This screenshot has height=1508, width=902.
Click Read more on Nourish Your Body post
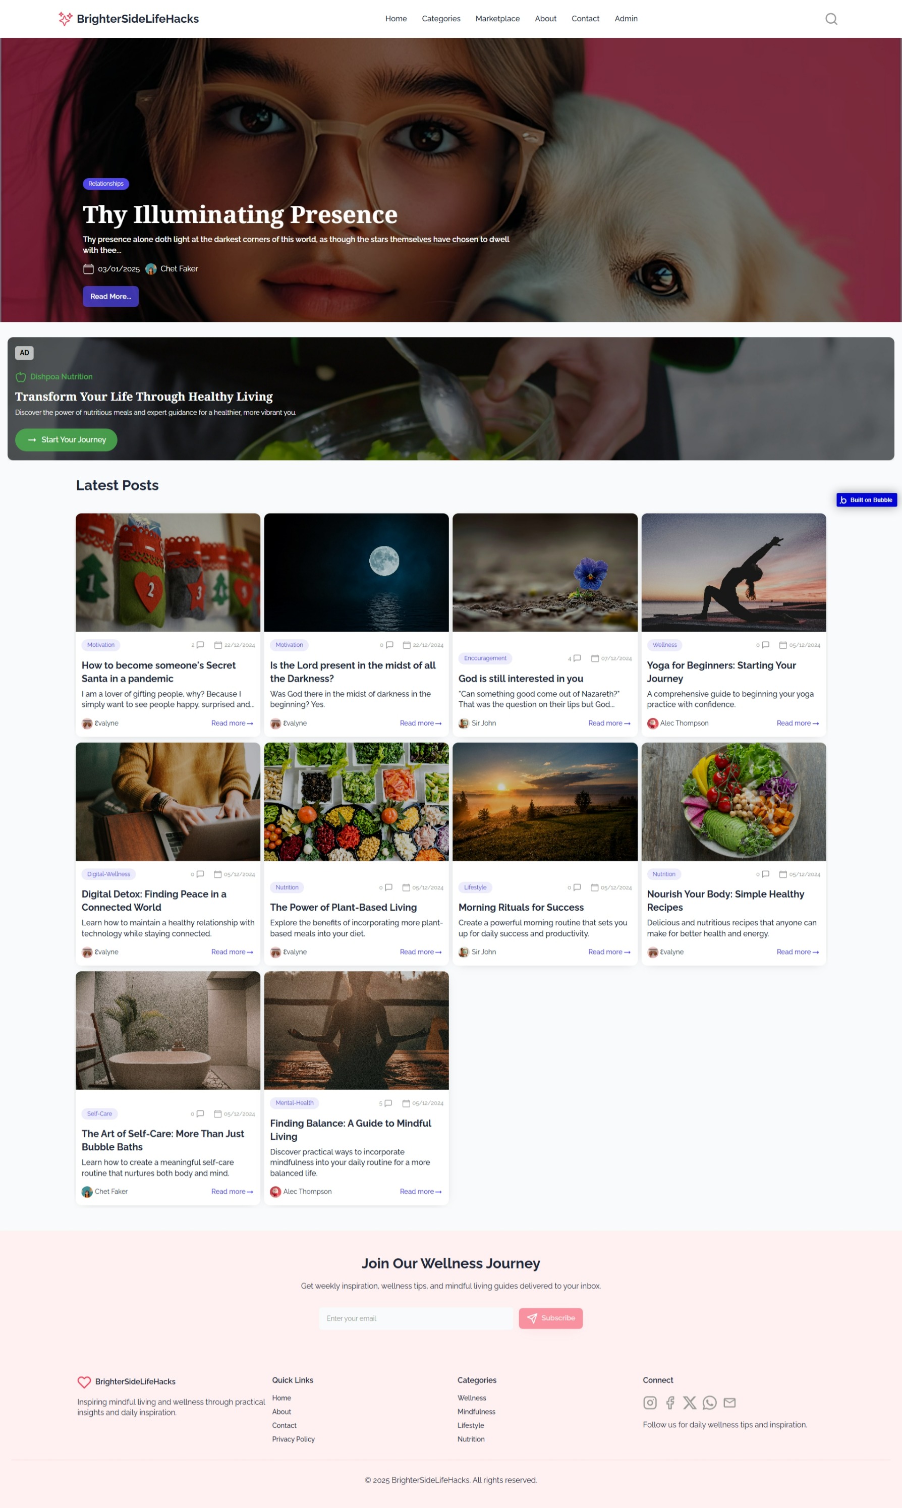point(798,952)
